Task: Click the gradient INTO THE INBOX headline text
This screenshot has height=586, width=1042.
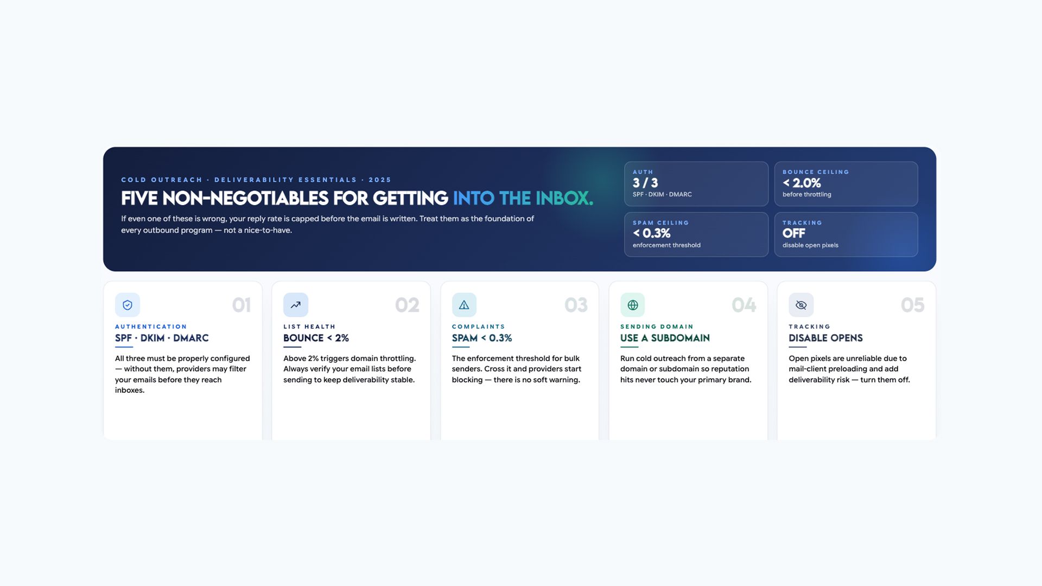Action: (523, 199)
